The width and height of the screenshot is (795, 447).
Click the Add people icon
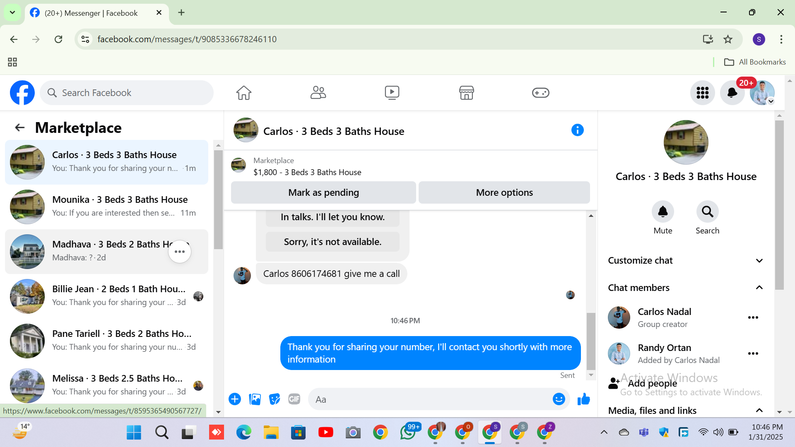[614, 383]
